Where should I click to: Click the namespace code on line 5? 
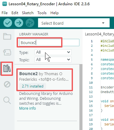(107, 59)
